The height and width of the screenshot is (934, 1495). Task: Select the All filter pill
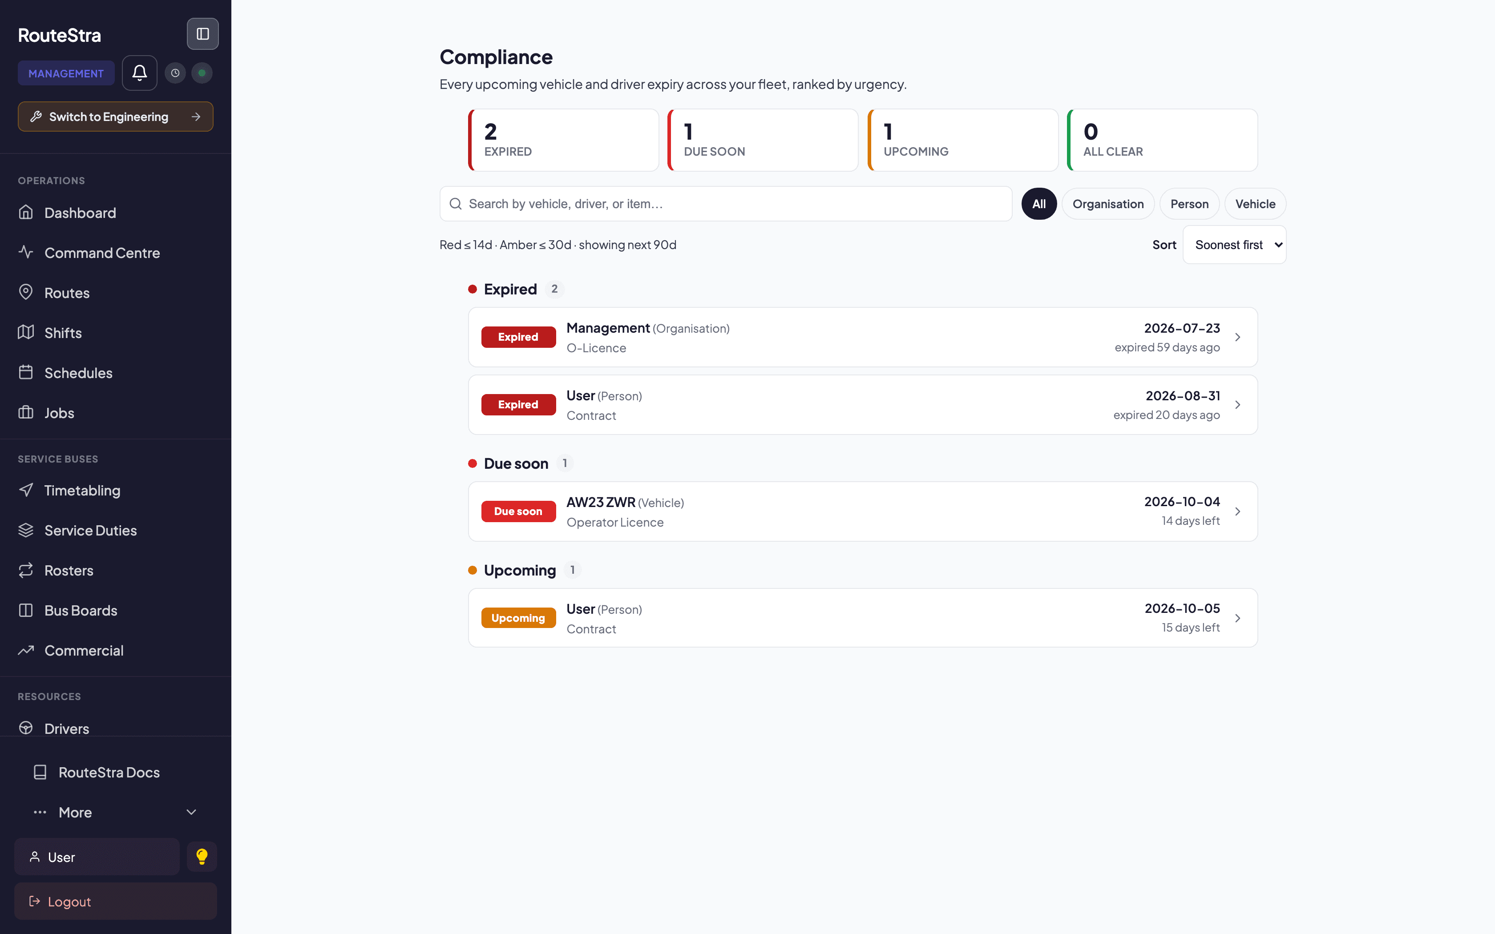(x=1038, y=204)
